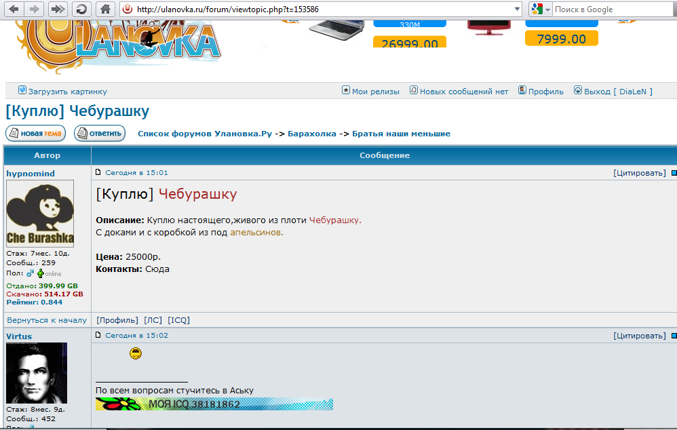Click the green online indicator for hypnomind
677x430 pixels.
click(x=39, y=273)
